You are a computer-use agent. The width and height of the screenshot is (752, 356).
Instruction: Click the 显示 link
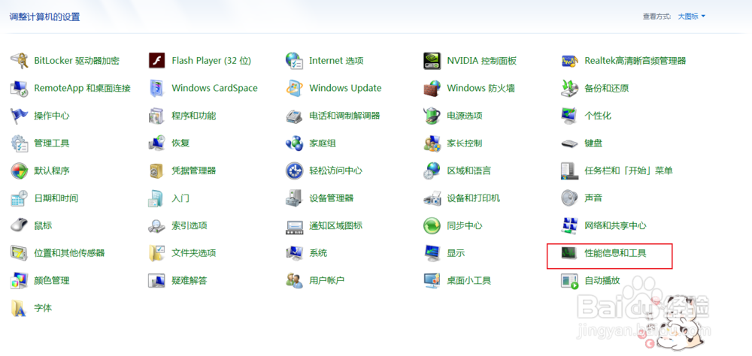tap(456, 252)
